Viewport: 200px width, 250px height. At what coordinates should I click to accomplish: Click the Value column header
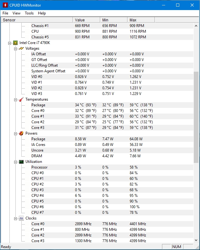[x=86, y=20]
